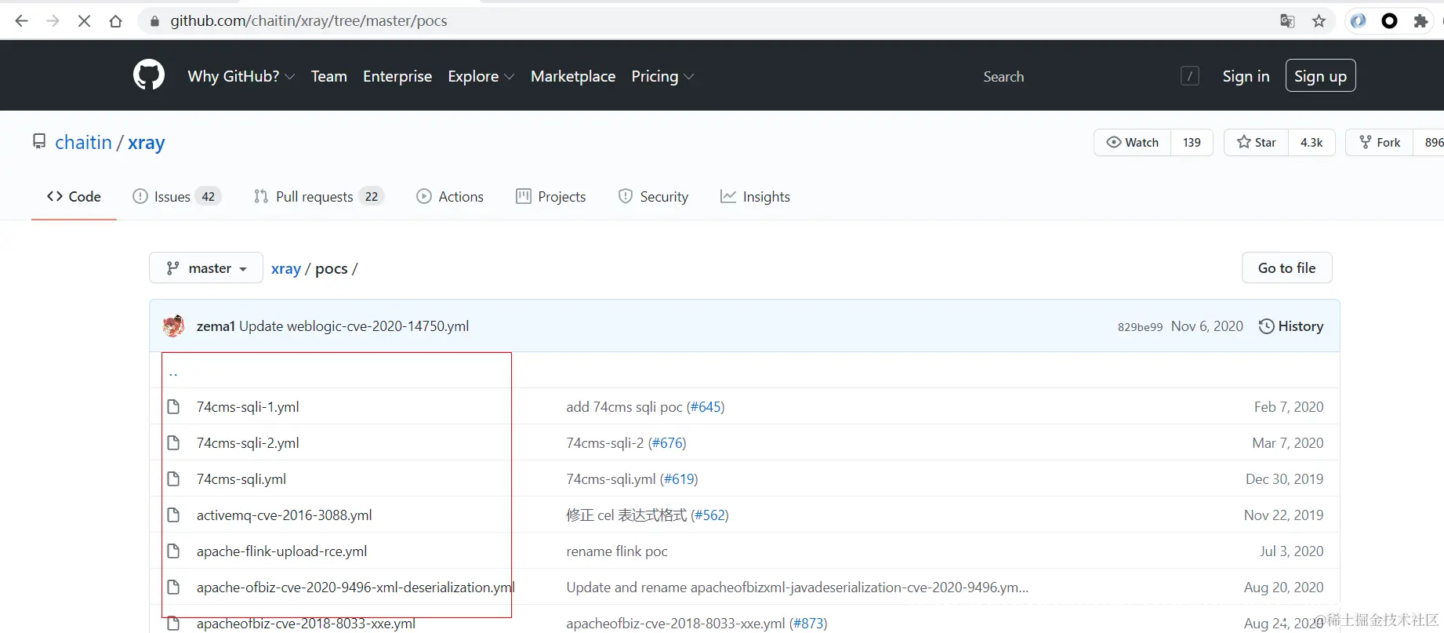Click commit message rename flink poc
The image size is (1444, 633).
[617, 551]
